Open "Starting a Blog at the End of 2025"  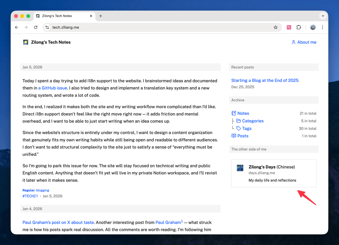(265, 81)
